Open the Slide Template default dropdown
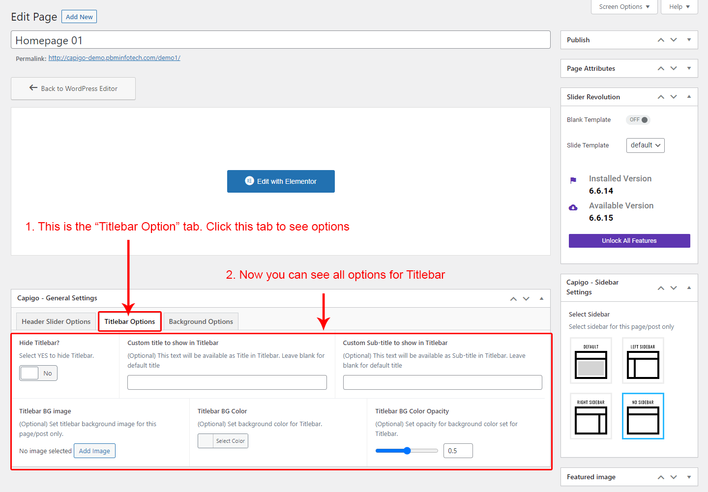Screen dimensions: 708x492 click(x=645, y=145)
